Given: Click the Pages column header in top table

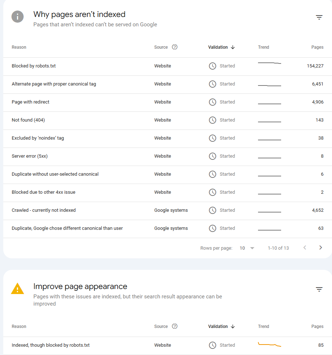Looking at the screenshot, I should click(317, 47).
